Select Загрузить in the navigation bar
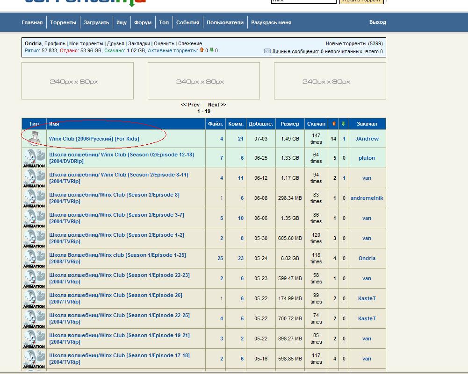 point(96,22)
